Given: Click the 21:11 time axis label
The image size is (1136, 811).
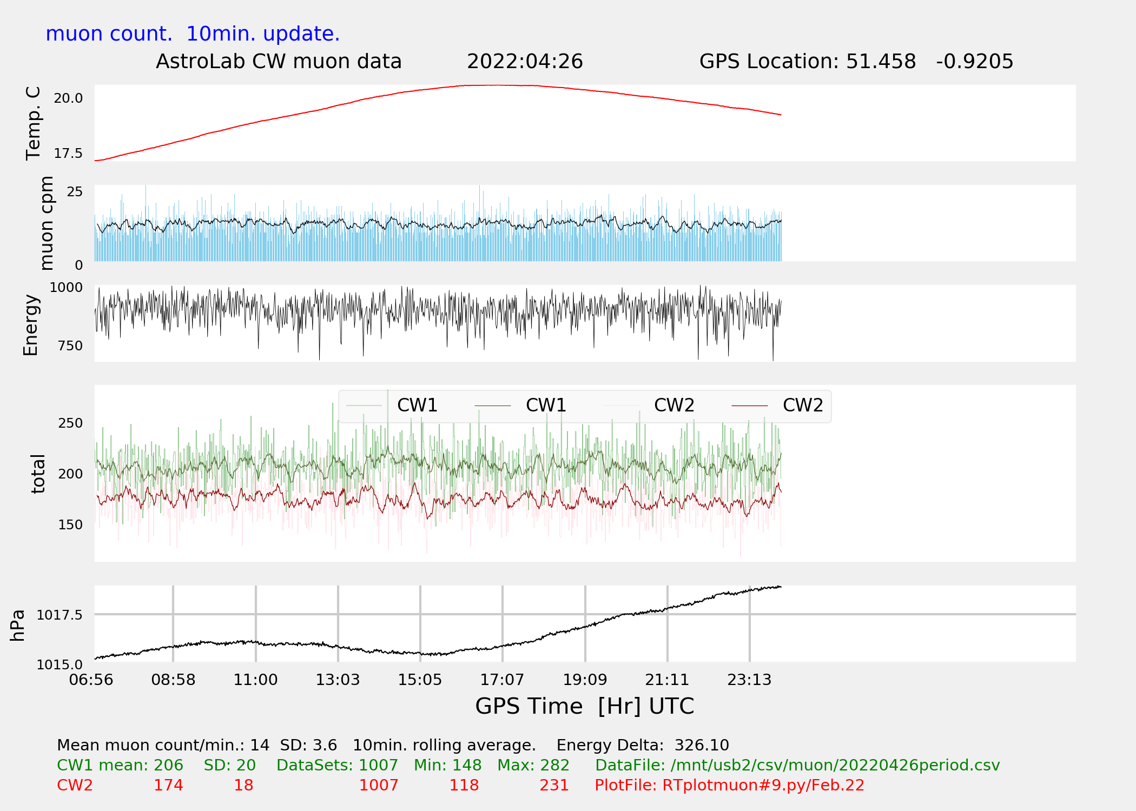Looking at the screenshot, I should 667,680.
